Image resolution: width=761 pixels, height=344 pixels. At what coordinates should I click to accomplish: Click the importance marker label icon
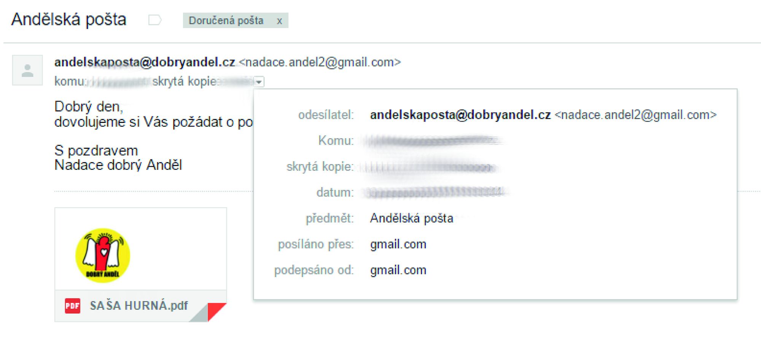[155, 20]
